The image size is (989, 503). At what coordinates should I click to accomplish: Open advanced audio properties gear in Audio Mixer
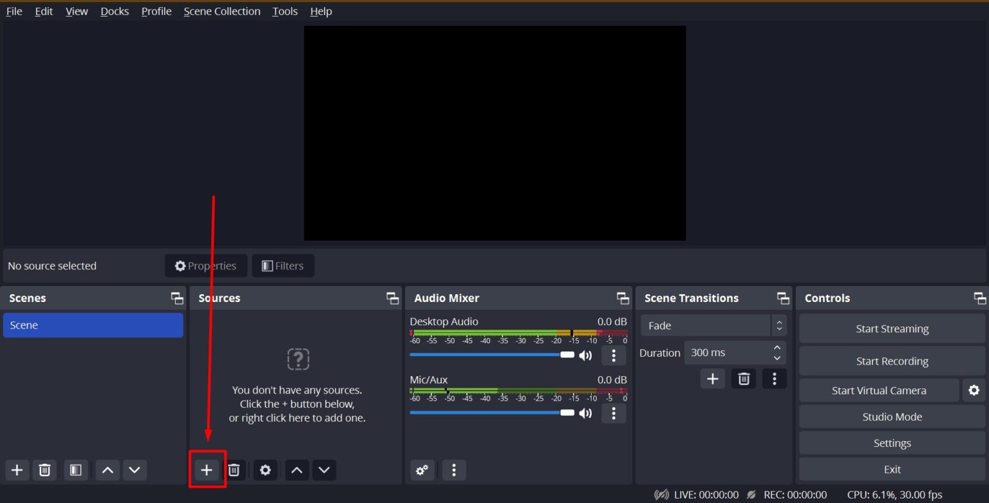click(422, 470)
